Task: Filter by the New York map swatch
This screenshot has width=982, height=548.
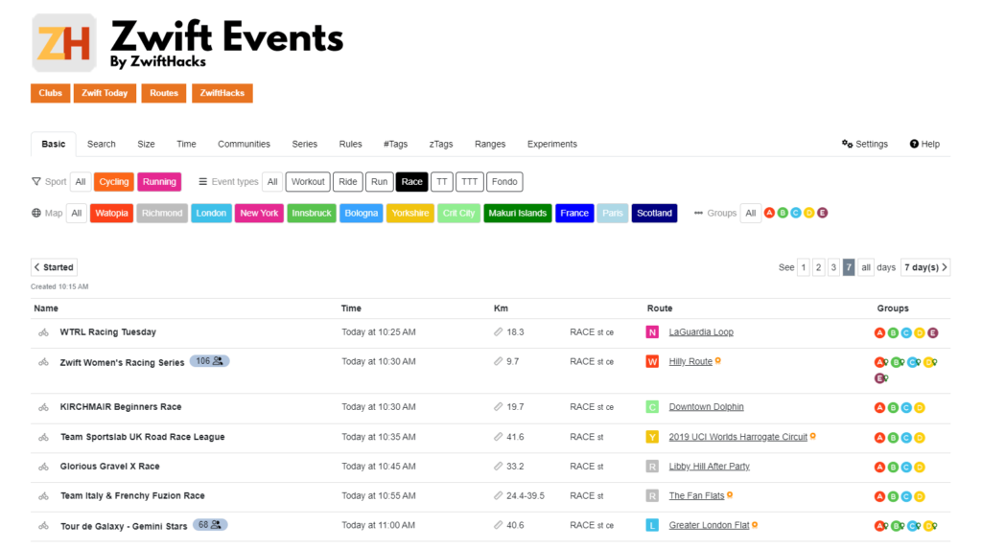Action: coord(259,214)
